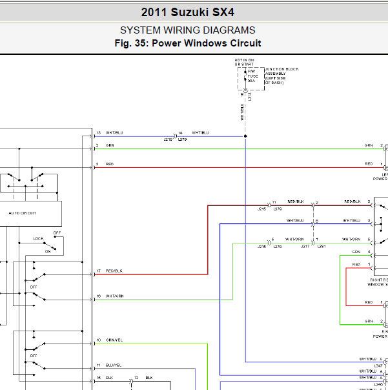Click the wire junction dot below the fuse
Viewport: 388px width, 390px height.
tap(245, 136)
